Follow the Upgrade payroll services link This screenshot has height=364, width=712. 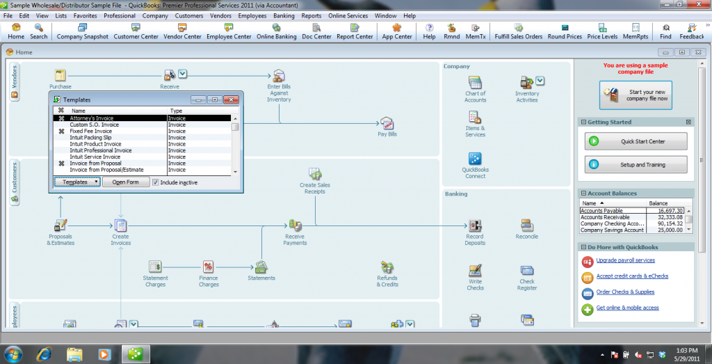tap(626, 260)
